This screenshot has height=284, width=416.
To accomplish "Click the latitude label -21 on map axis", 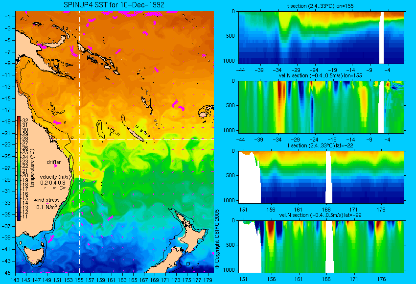I will 6,133.
